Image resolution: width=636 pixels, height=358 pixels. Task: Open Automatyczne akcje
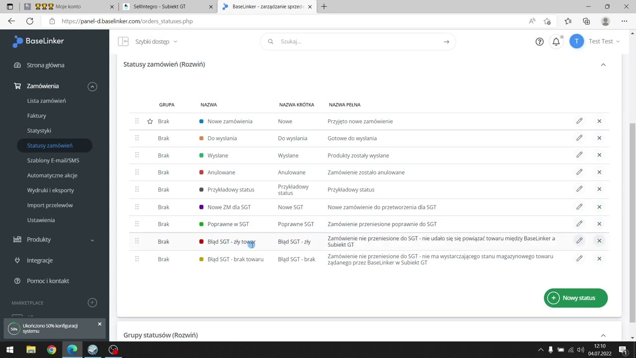coord(52,175)
